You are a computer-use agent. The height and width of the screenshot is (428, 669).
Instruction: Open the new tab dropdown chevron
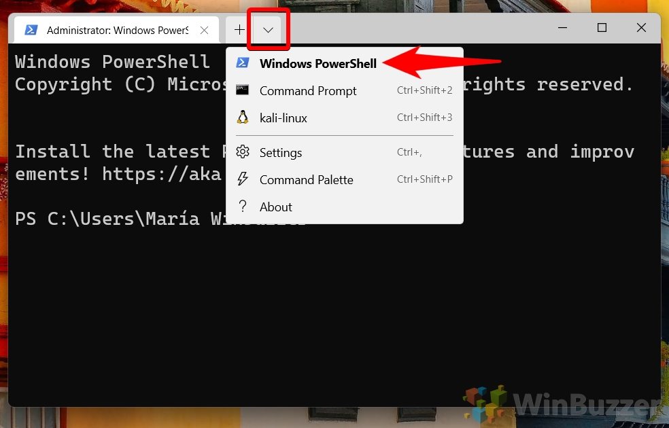click(x=268, y=30)
